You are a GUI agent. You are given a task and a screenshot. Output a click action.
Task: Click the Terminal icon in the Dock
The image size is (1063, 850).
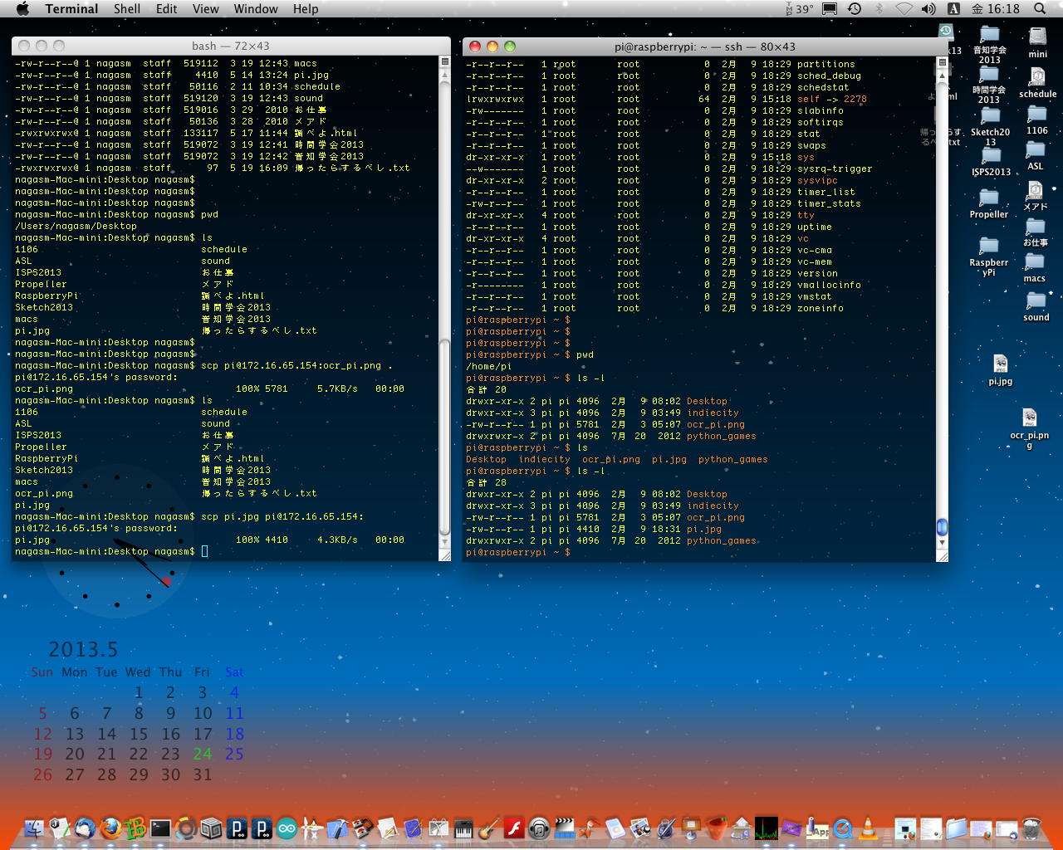160,828
